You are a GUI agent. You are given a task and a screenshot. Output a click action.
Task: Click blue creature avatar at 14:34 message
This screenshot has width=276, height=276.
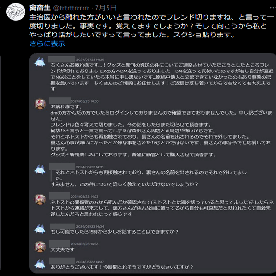tap(40, 229)
